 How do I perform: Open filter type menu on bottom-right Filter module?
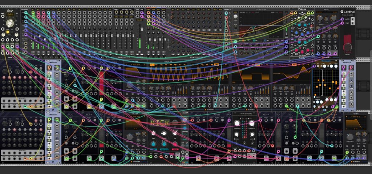click(x=356, y=116)
